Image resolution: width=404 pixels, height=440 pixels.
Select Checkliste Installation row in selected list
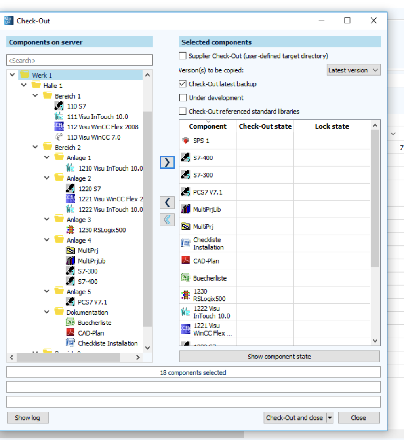coord(274,243)
